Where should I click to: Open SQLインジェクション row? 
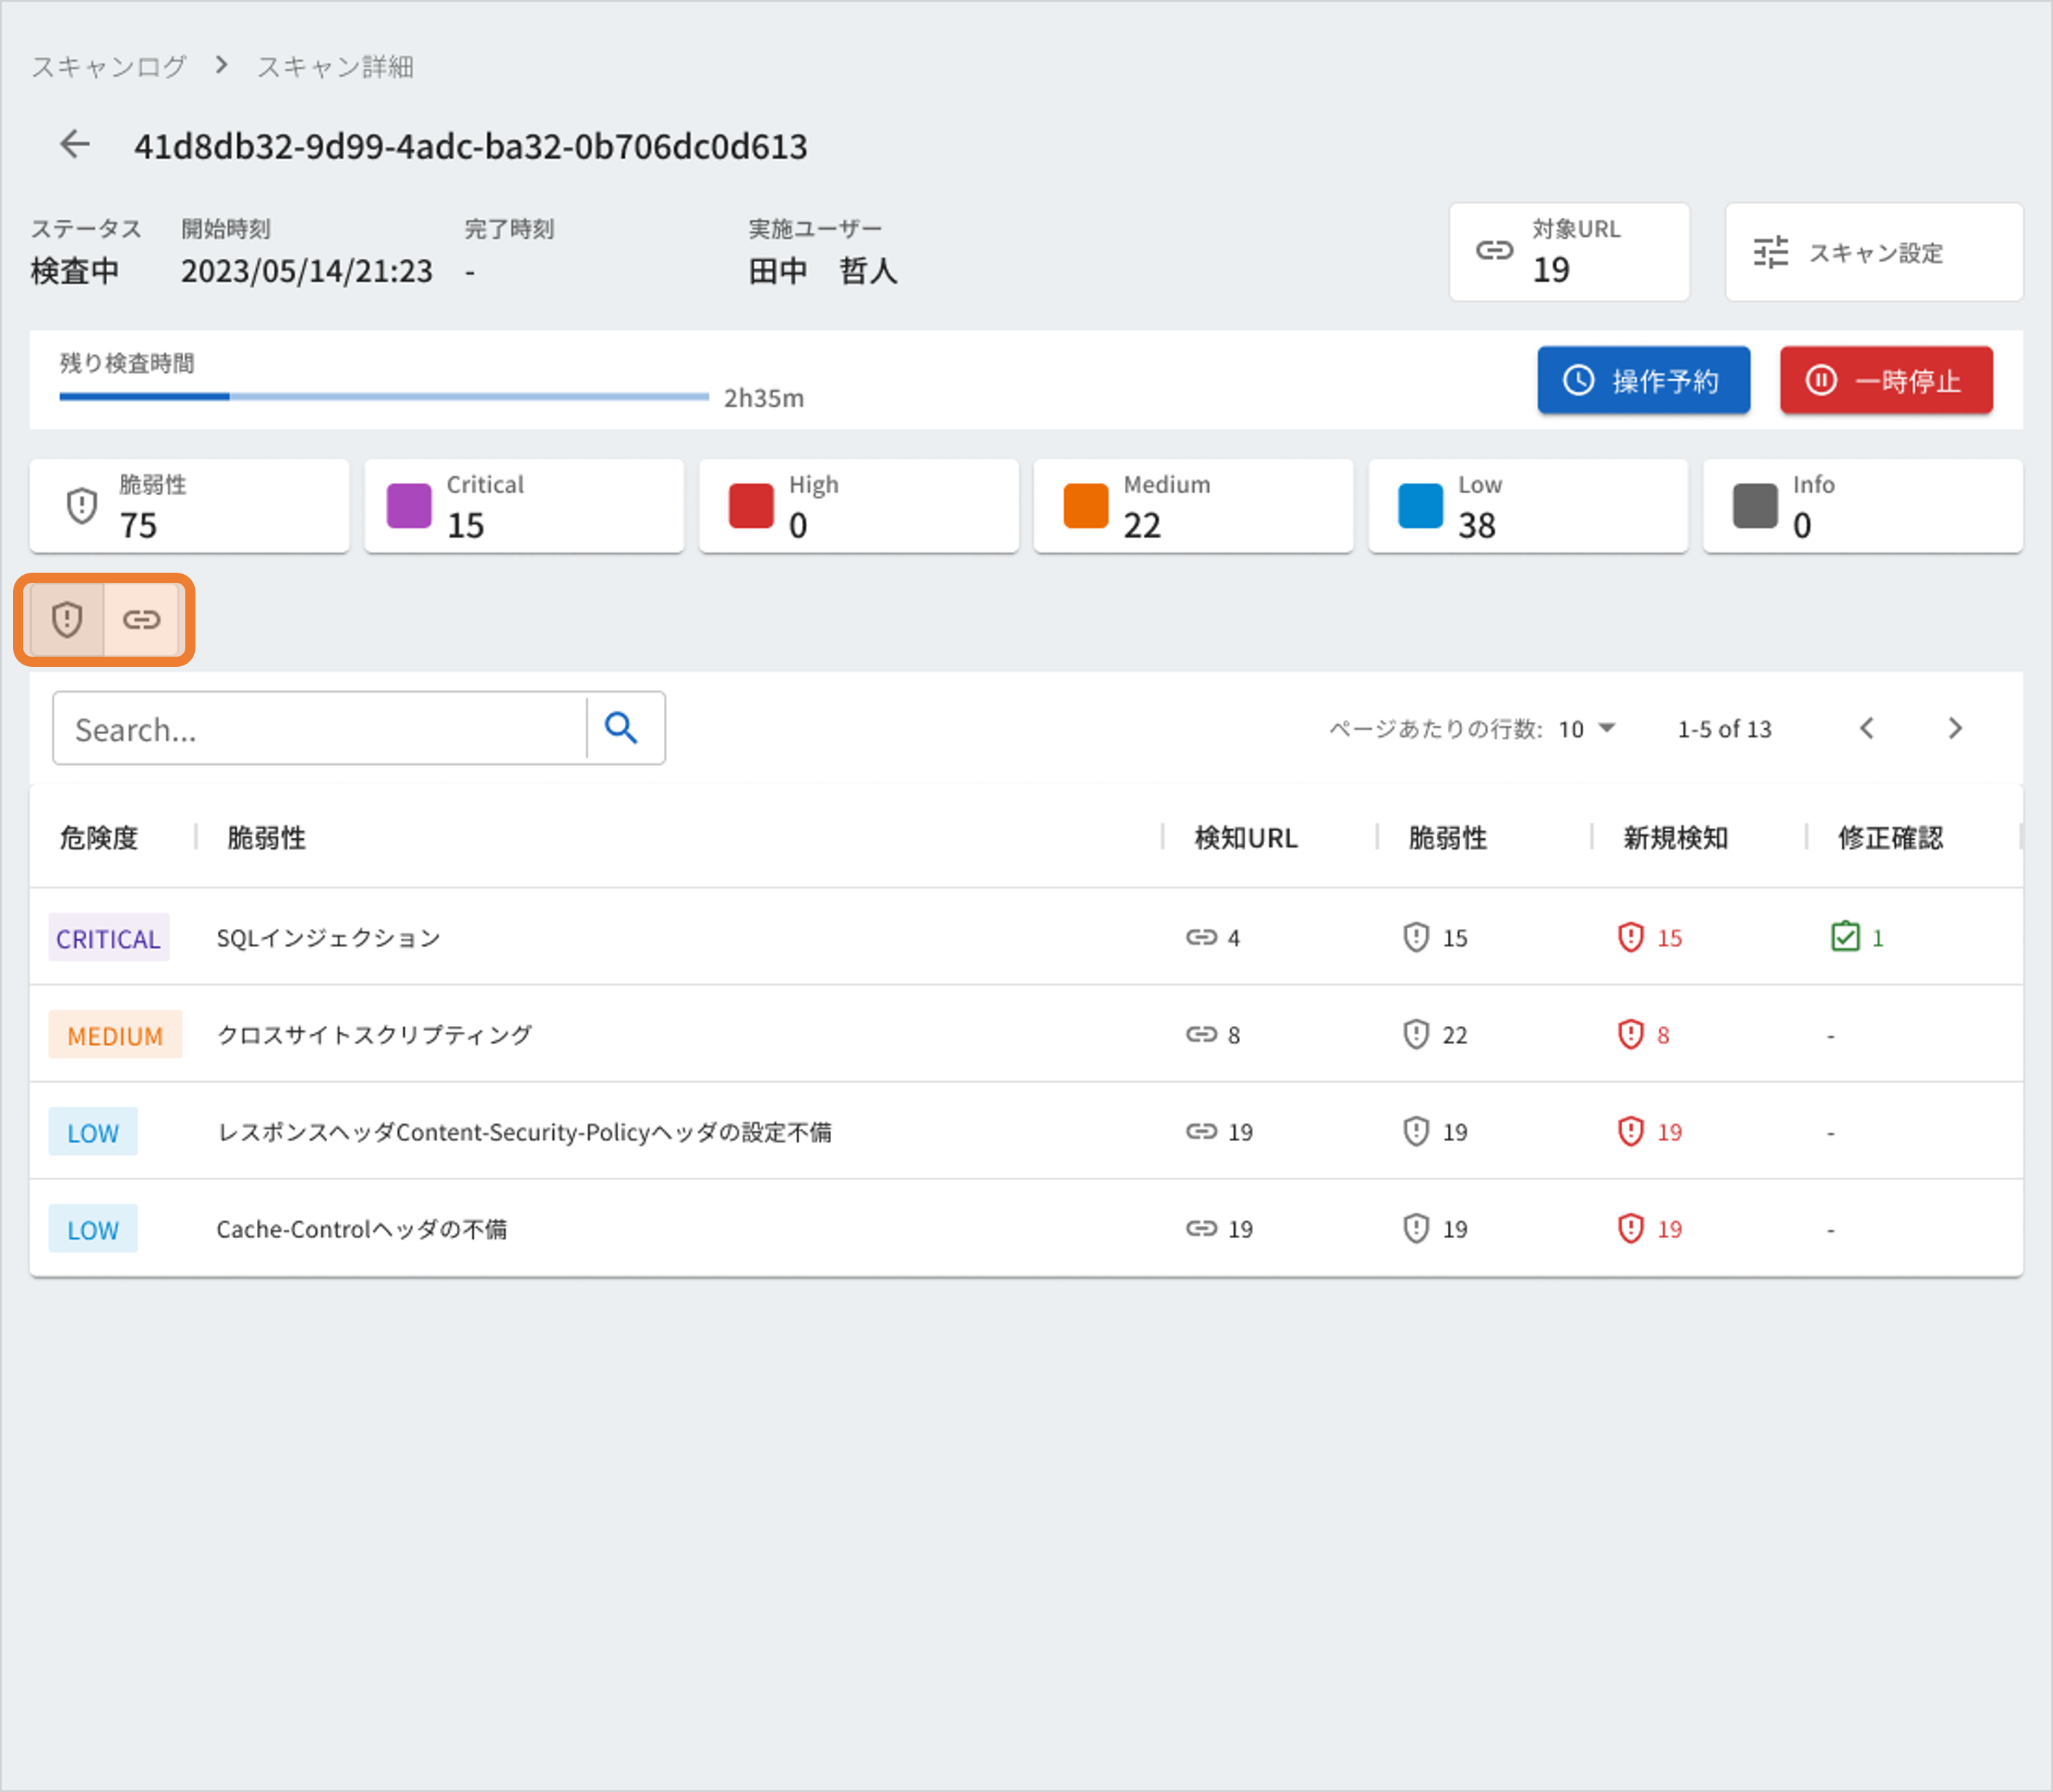1026,937
